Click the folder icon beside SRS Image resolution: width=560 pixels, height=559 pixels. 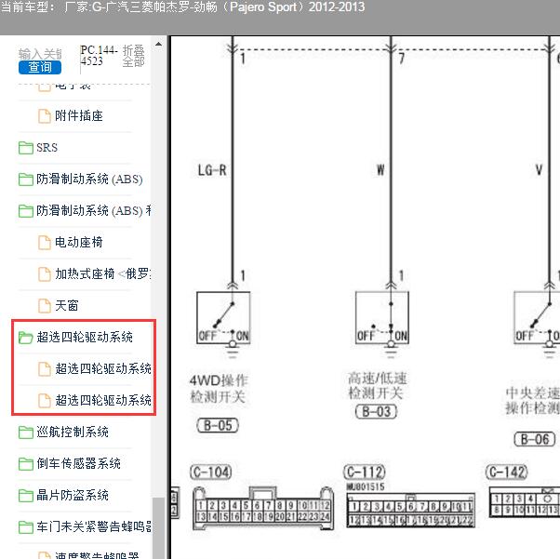coord(26,148)
